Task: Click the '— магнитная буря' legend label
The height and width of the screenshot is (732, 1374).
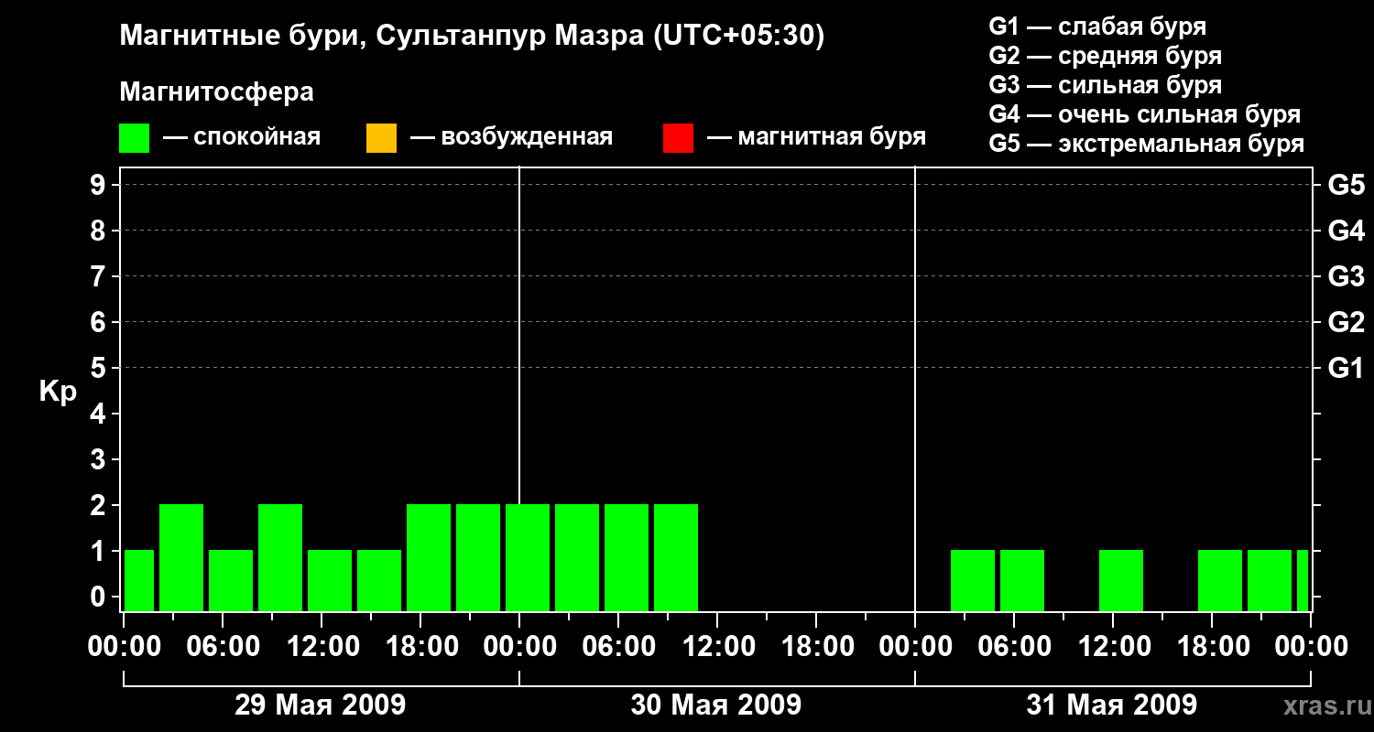Action: (x=816, y=137)
